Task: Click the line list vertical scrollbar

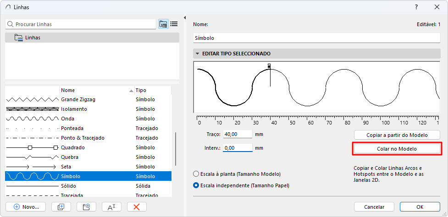Action: pyautogui.click(x=176, y=149)
